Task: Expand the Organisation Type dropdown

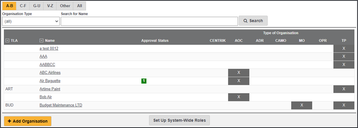Action: coord(31,21)
